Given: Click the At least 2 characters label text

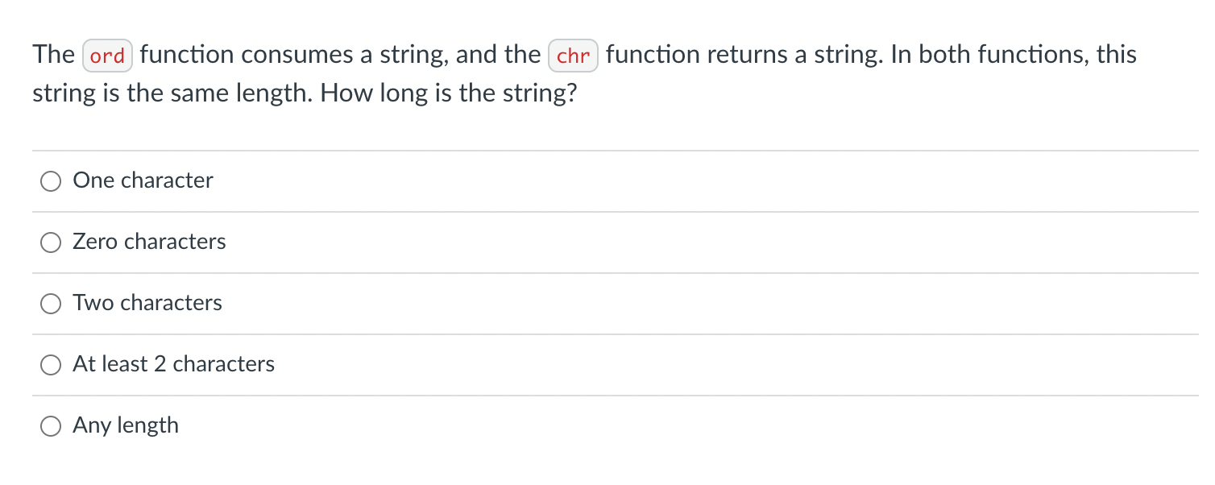Looking at the screenshot, I should click(173, 364).
